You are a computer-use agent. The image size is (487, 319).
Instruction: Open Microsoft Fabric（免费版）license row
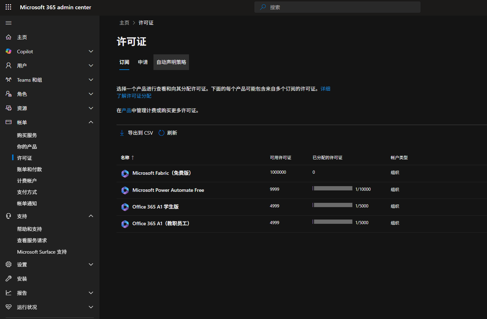click(x=162, y=173)
